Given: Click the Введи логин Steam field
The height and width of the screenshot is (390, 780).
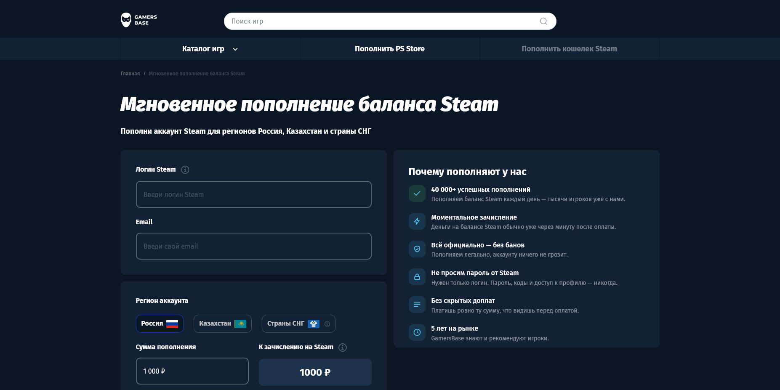Looking at the screenshot, I should click(x=253, y=194).
